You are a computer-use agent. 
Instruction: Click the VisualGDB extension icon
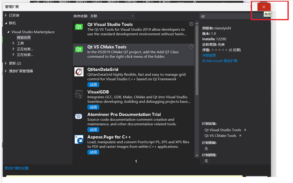79,94
